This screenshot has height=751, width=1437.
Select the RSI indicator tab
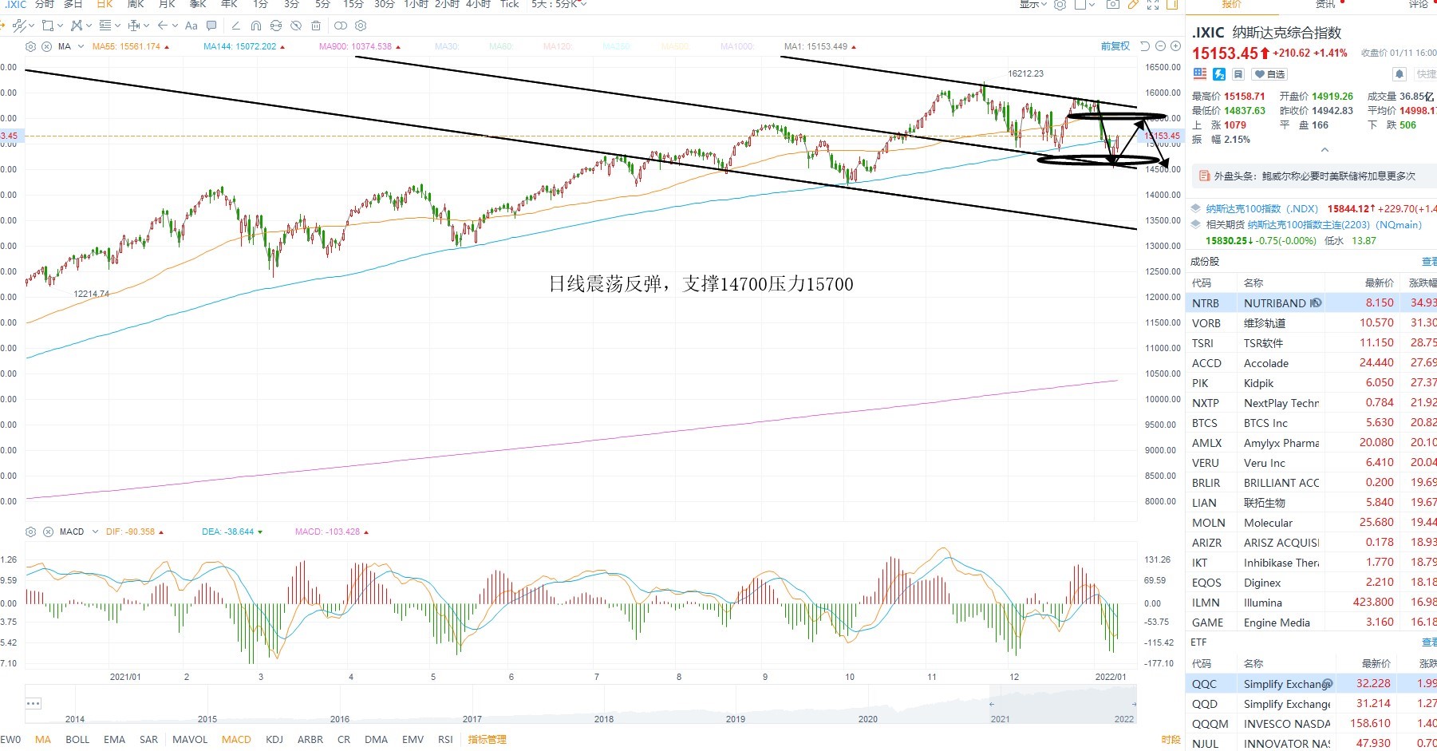[445, 740]
